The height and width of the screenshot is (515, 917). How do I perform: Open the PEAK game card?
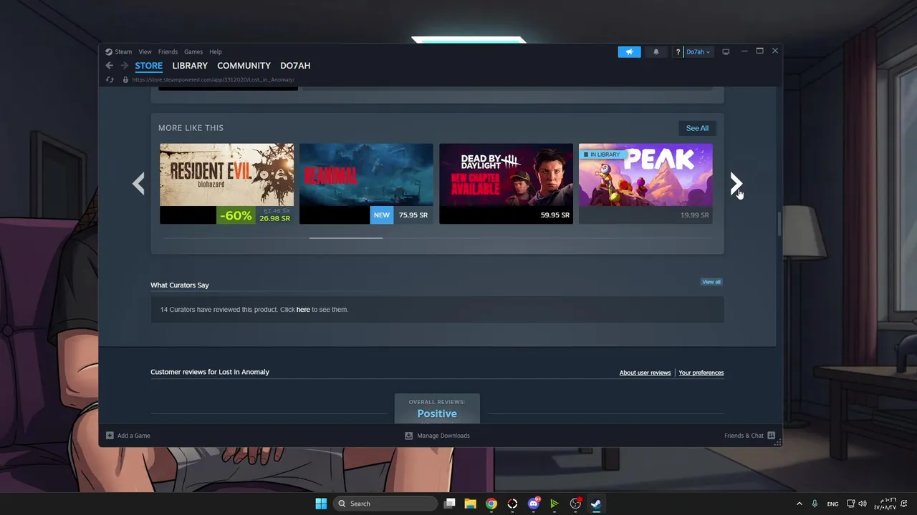click(645, 183)
